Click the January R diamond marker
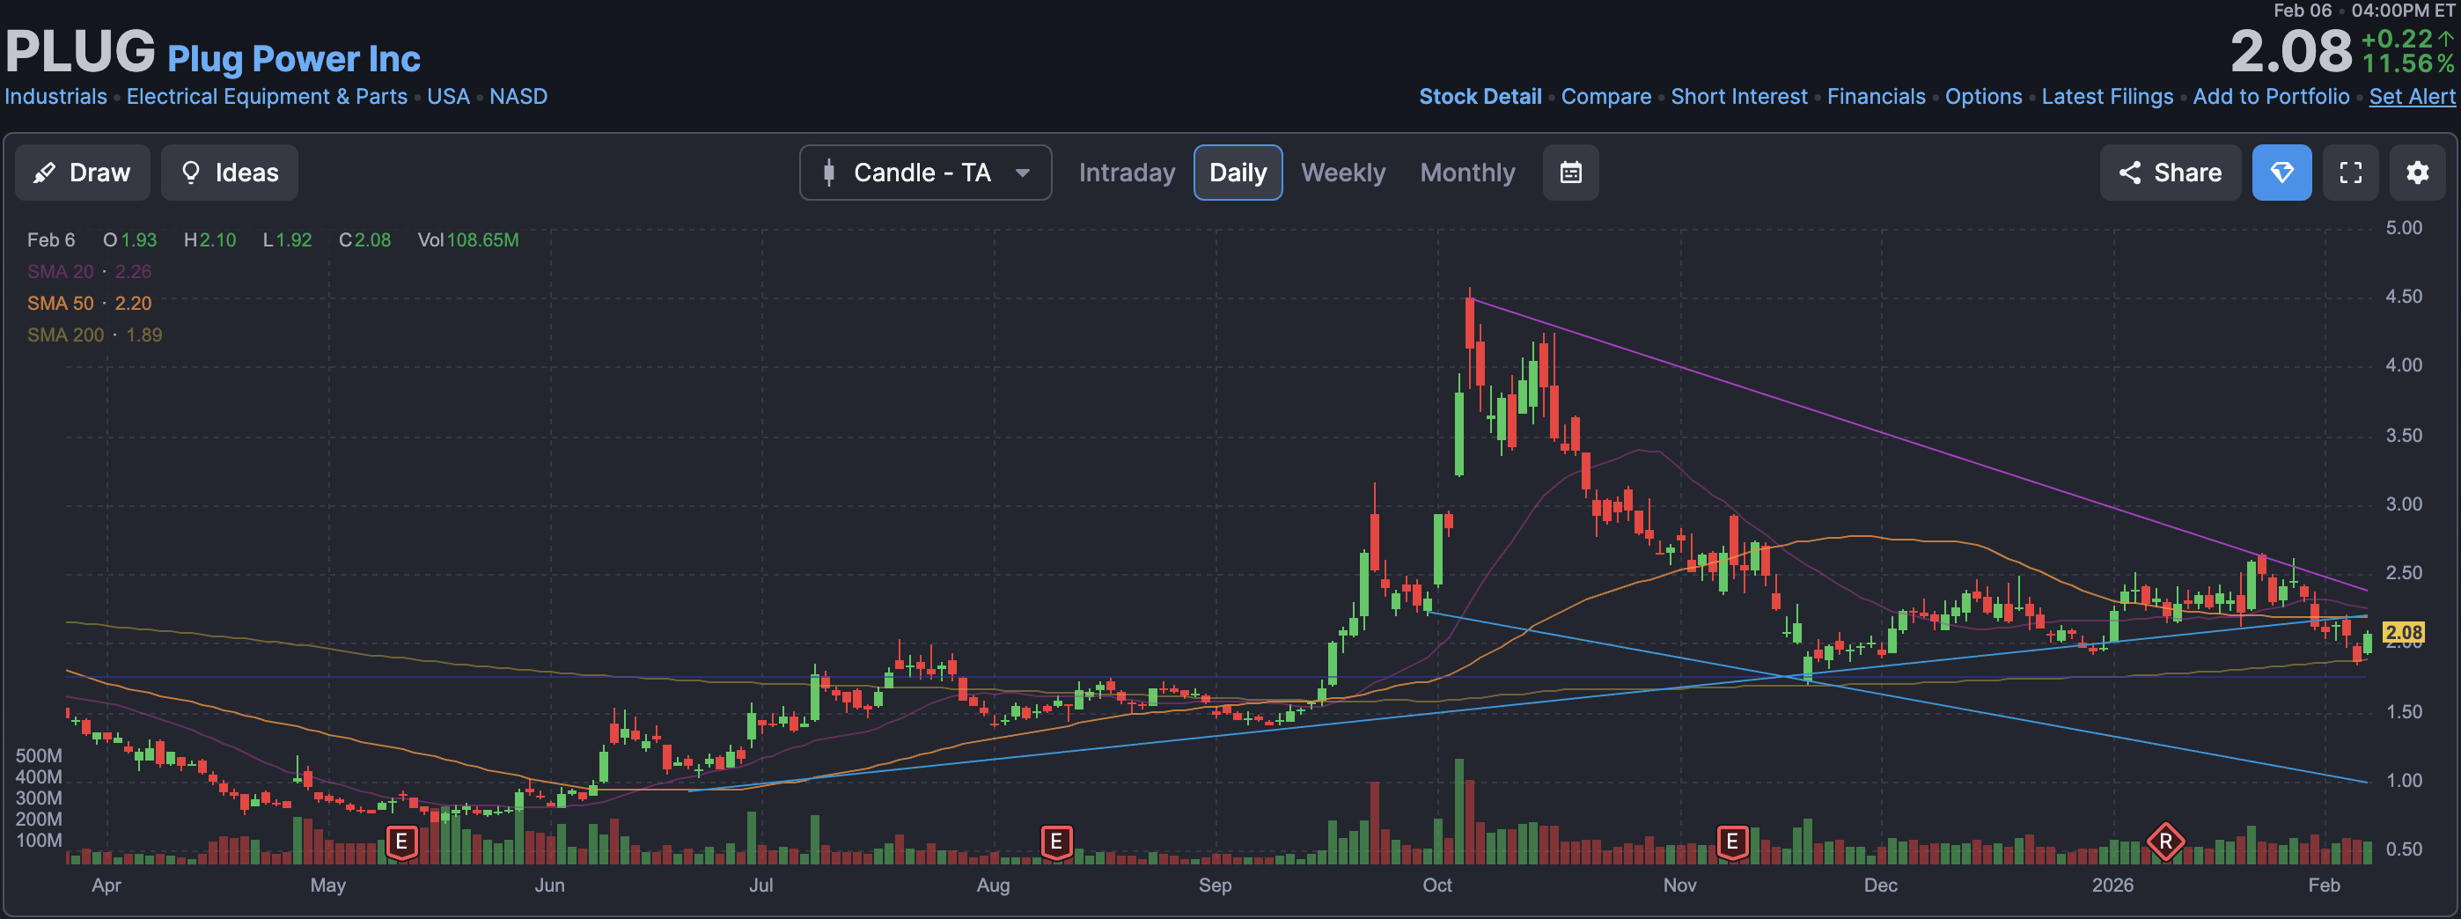This screenshot has height=919, width=2461. pos(2165,842)
